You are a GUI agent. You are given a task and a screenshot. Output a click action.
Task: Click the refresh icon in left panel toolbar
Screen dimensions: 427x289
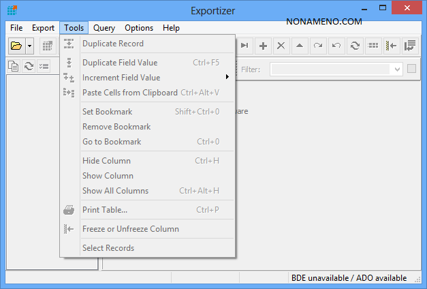click(x=29, y=66)
